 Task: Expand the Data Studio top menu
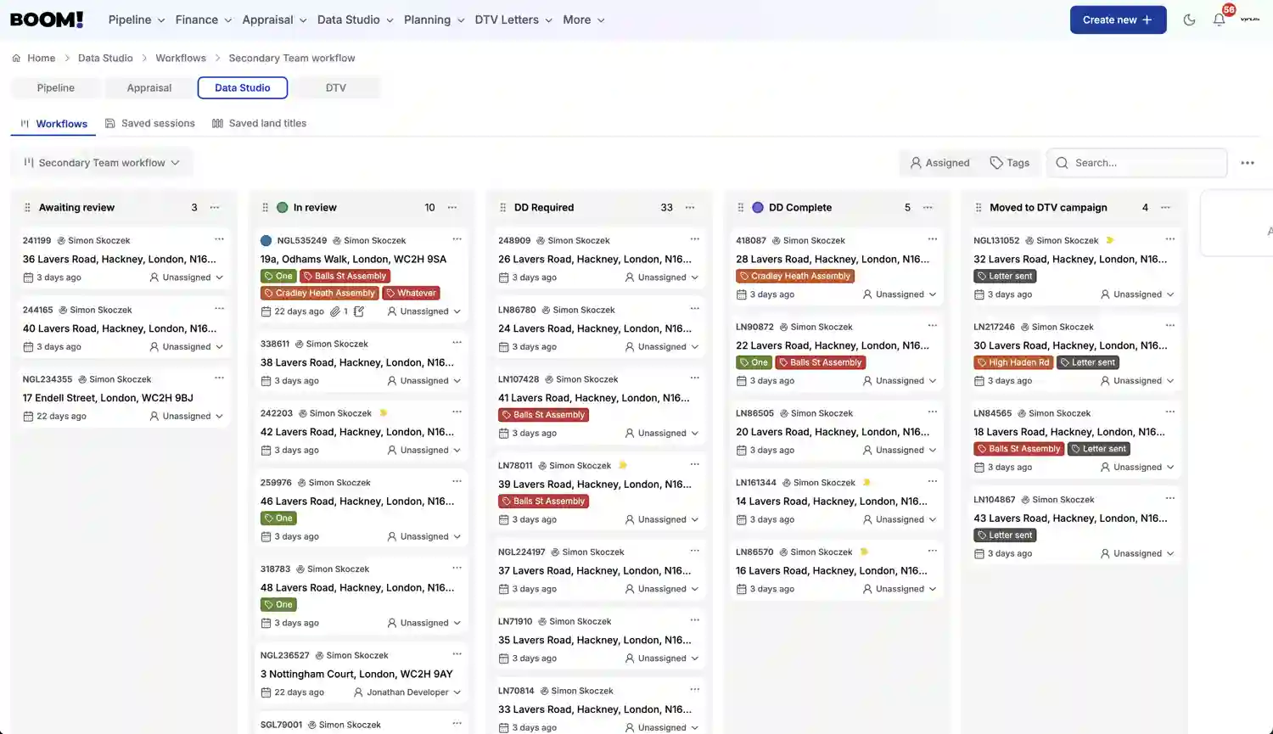355,20
